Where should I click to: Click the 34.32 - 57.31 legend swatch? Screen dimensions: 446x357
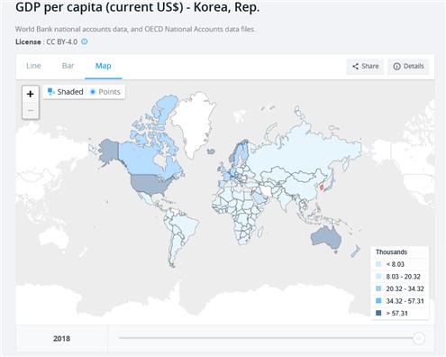(x=378, y=301)
